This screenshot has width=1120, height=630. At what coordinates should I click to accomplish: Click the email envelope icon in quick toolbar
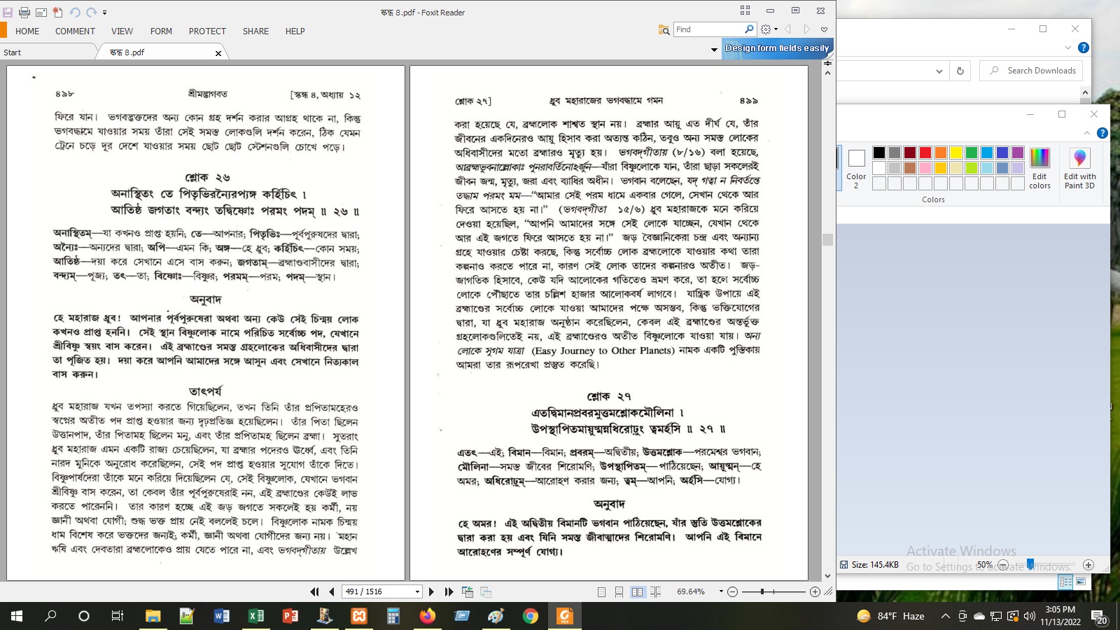point(41,13)
